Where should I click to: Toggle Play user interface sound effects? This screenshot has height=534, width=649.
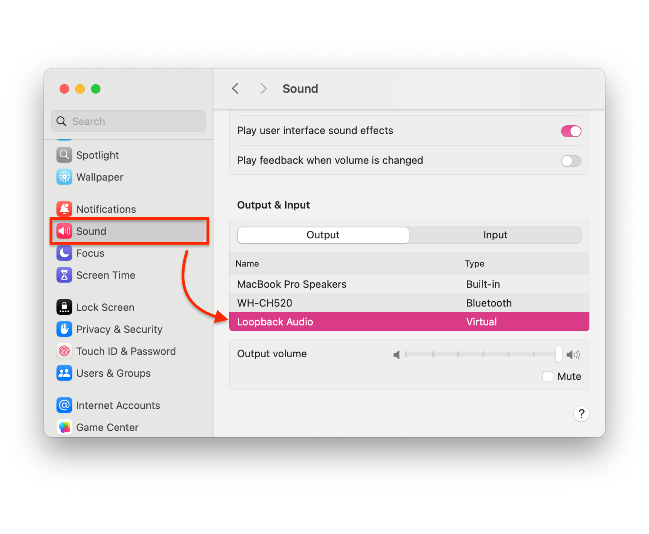(571, 131)
